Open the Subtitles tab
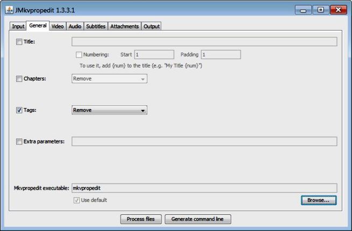The height and width of the screenshot is (231, 352). 96,26
